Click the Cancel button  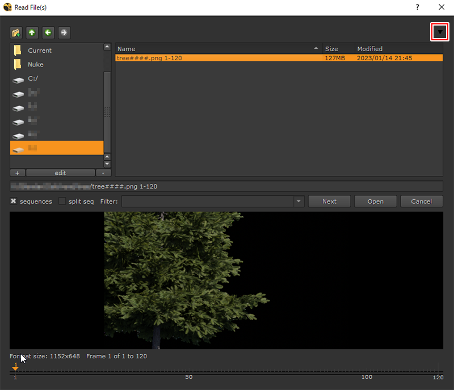pos(421,202)
